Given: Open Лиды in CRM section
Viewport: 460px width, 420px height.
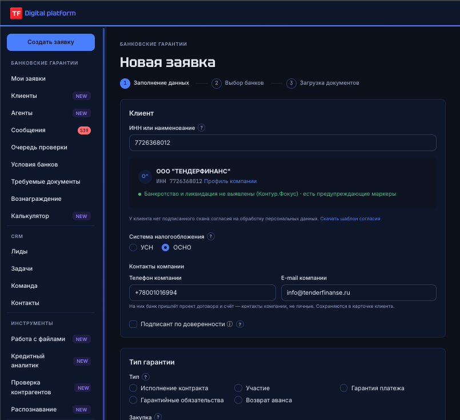Looking at the screenshot, I should [51, 251].
